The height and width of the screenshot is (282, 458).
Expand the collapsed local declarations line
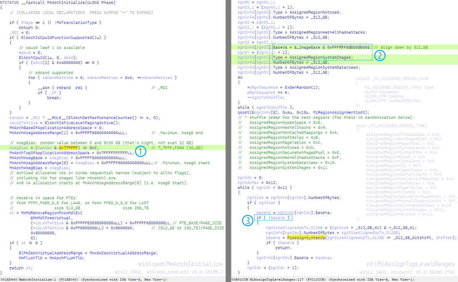coord(81,13)
